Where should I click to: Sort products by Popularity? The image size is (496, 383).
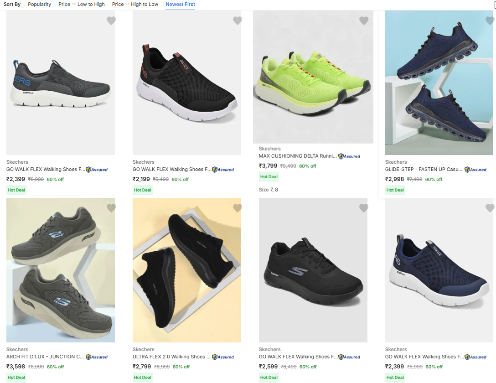click(40, 4)
